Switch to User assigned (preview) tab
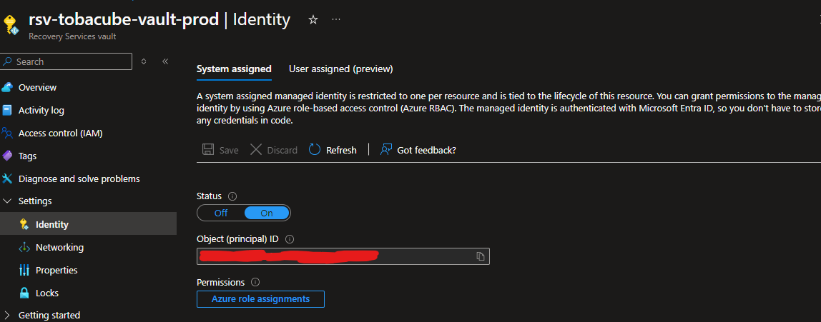The height and width of the screenshot is (322, 821). tap(341, 69)
